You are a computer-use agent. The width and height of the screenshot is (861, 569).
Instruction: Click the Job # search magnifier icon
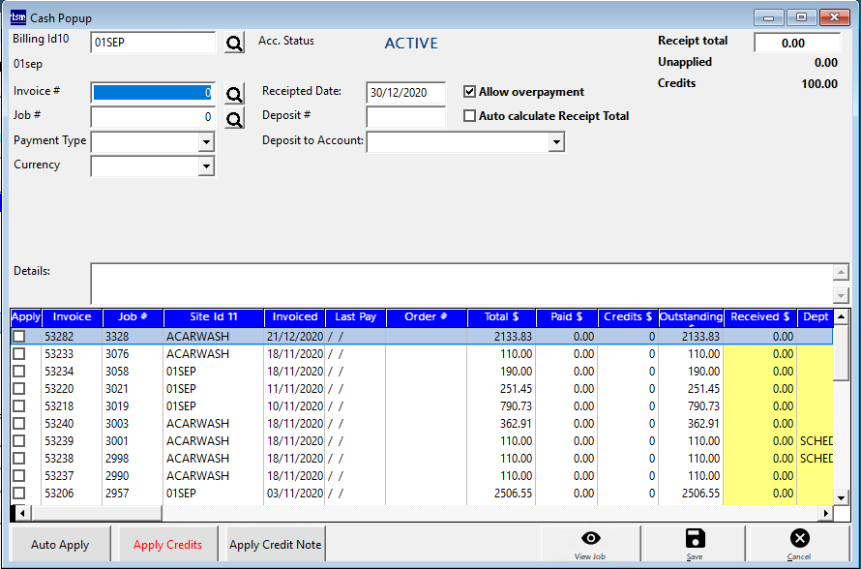(234, 119)
